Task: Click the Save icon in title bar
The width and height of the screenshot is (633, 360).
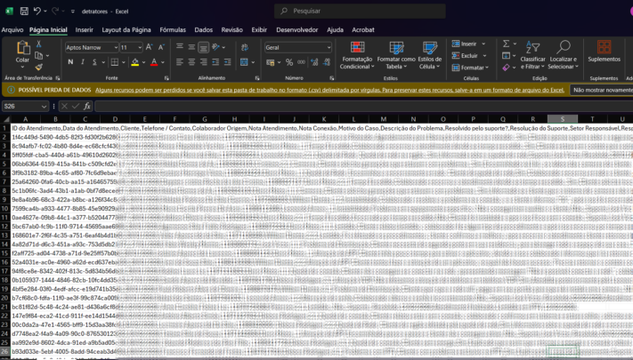Action: (22, 11)
